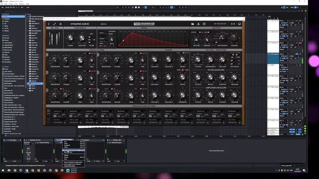Toggle oscillator 1 on/off switch
Screen dimensions: 319x179
pos(91,53)
